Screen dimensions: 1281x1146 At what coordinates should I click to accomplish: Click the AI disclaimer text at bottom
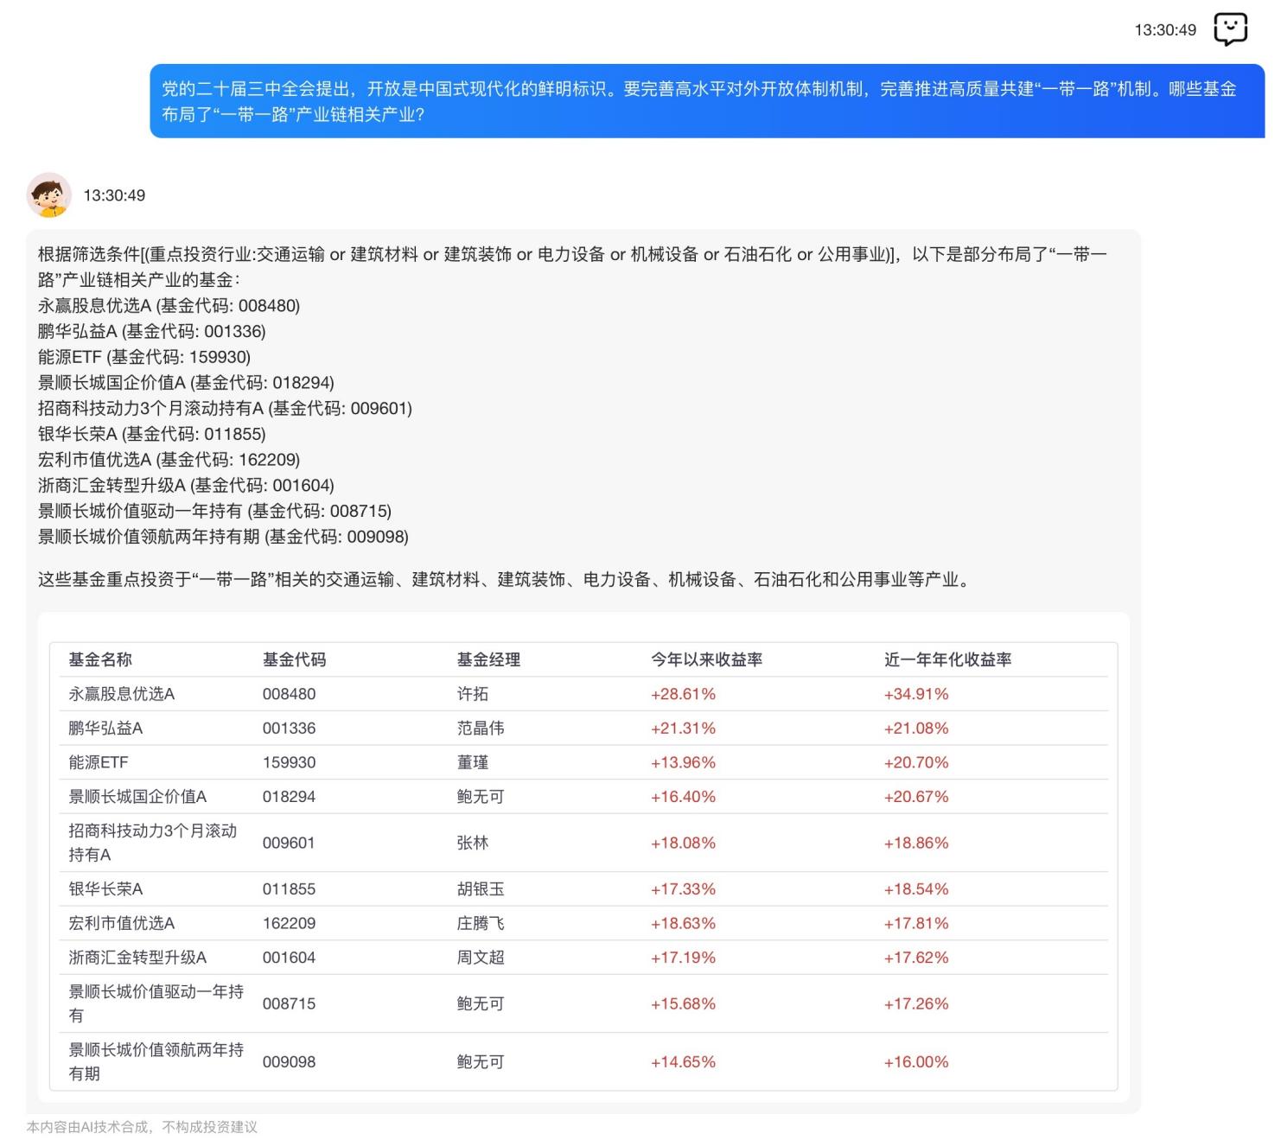coord(142,1127)
